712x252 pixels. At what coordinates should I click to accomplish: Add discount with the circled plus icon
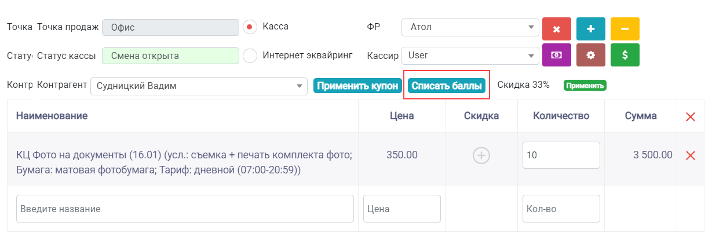click(x=481, y=155)
